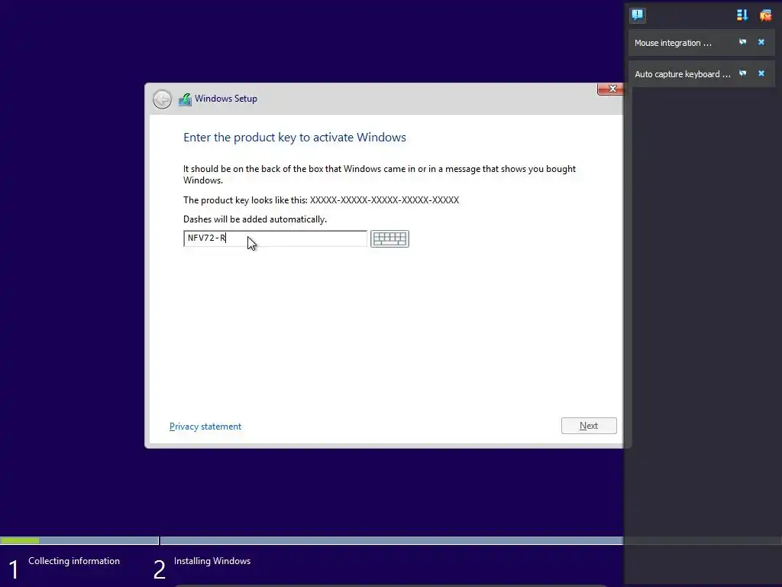The width and height of the screenshot is (782, 587).
Task: Click the notification sort order icon
Action: tap(742, 15)
